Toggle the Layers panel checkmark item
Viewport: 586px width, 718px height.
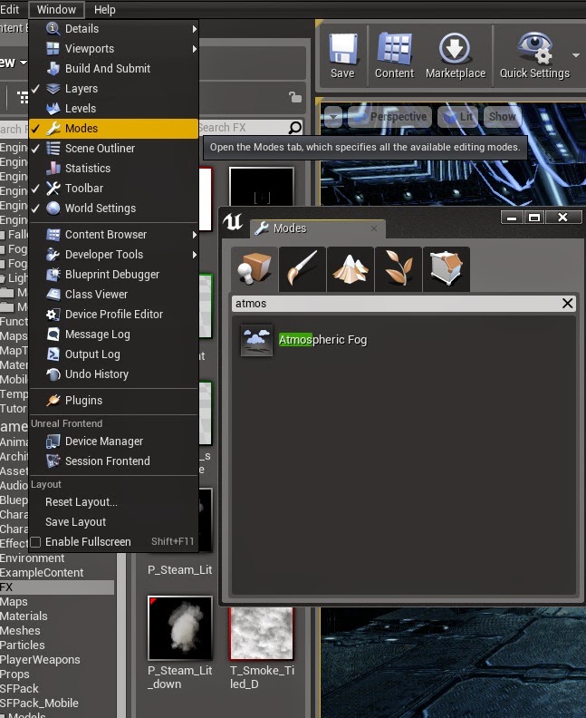[113, 89]
